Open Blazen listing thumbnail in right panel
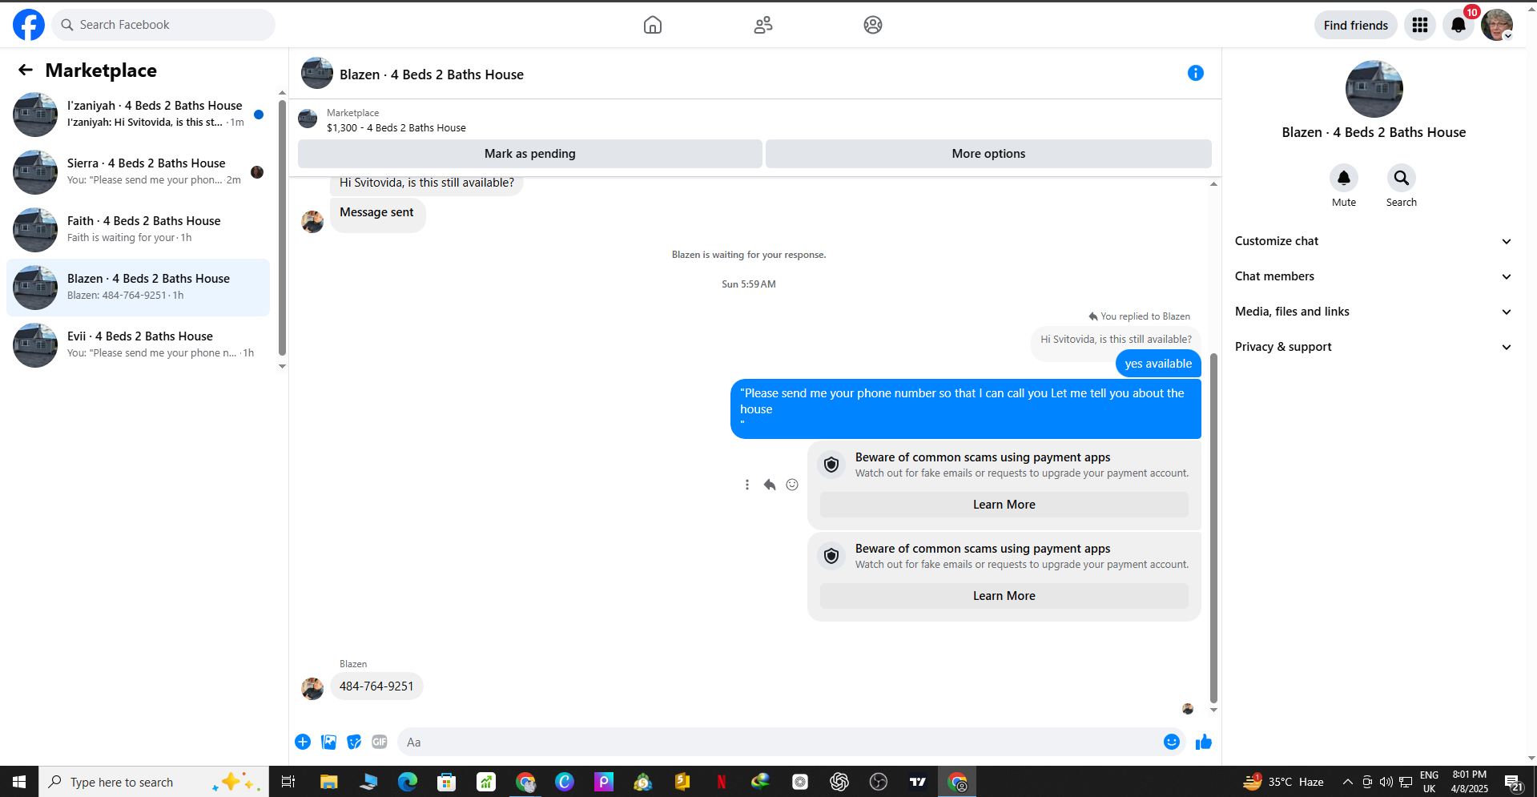Screen dimensions: 1537x797 [1374, 89]
